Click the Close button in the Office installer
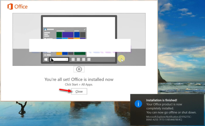205x126 pixels. [x=79, y=91]
